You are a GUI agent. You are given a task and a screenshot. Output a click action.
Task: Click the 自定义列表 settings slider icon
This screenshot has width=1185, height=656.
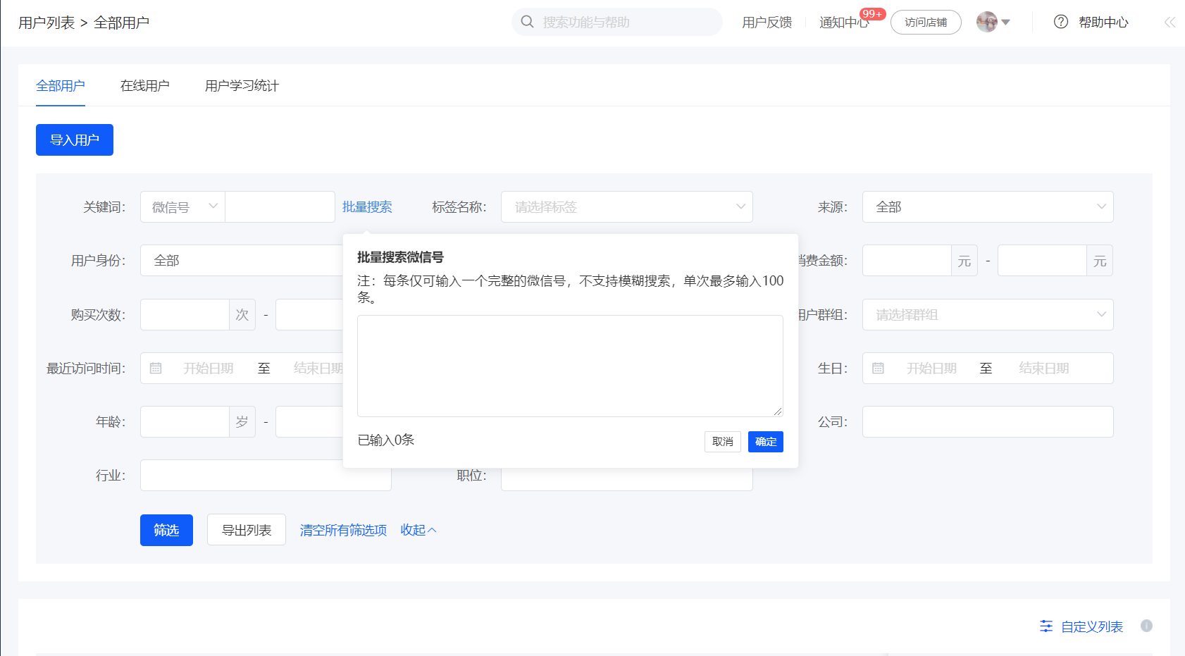point(1046,626)
